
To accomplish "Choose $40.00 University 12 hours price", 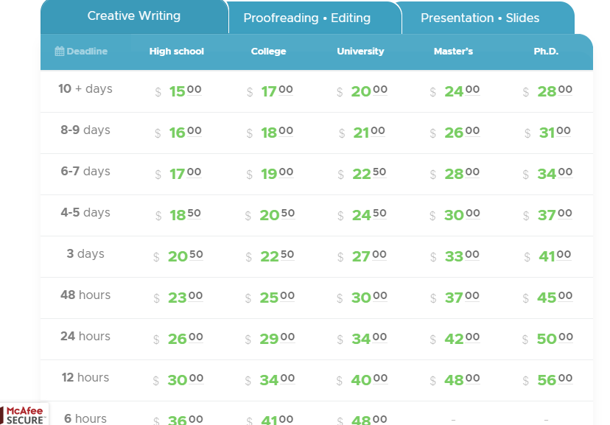I will pos(362,380).
